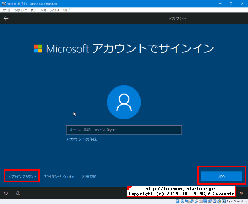The width and height of the screenshot is (248, 204).
Task: Open the 表示 menu
Action: pyautogui.click(x=34, y=10)
